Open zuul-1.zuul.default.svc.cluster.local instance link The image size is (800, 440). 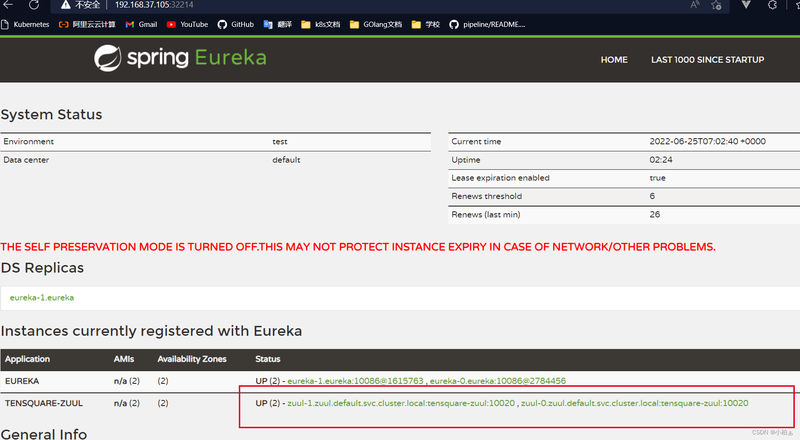click(401, 403)
